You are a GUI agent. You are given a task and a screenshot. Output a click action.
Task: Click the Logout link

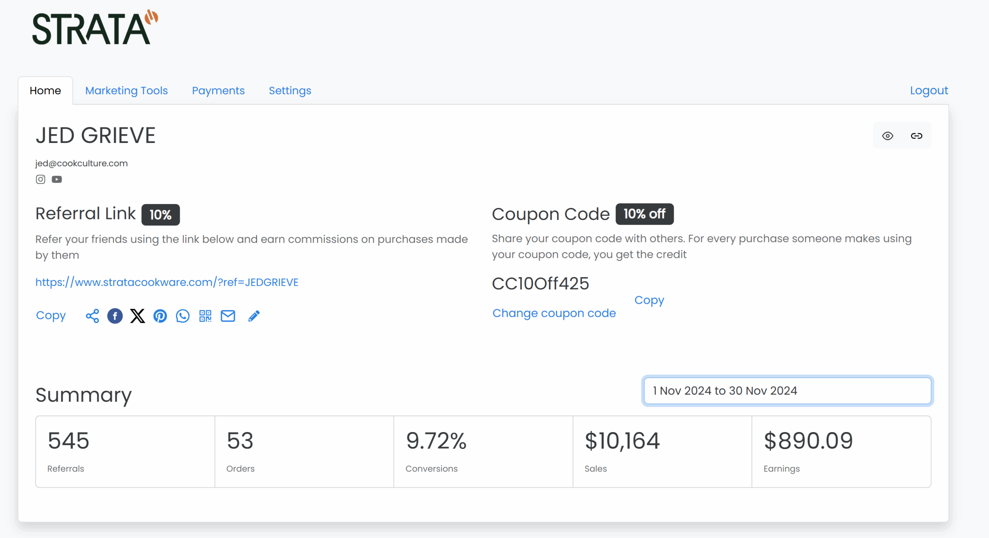pos(929,90)
